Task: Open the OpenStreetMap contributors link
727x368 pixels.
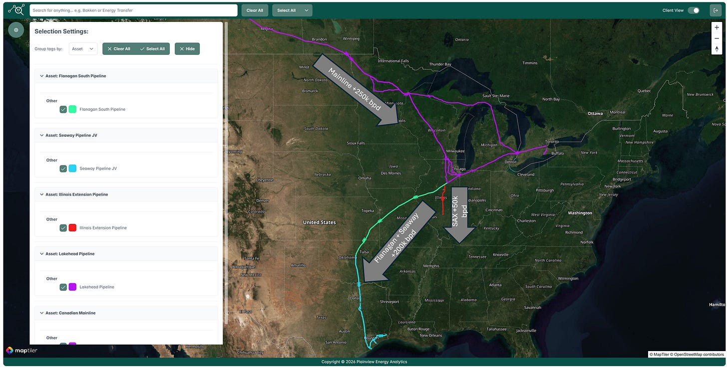Action: pos(698,354)
